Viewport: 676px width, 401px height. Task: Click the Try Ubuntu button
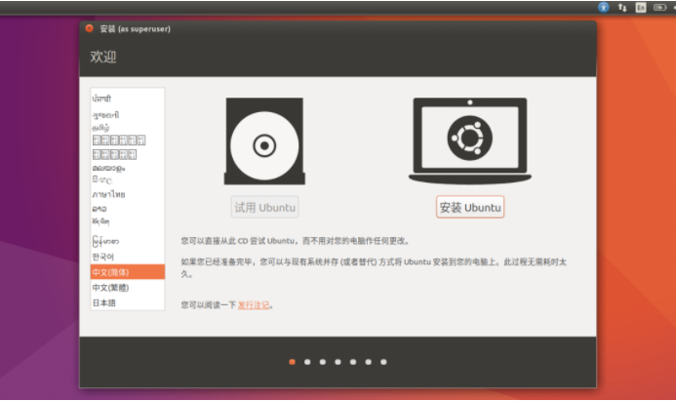pos(264,208)
